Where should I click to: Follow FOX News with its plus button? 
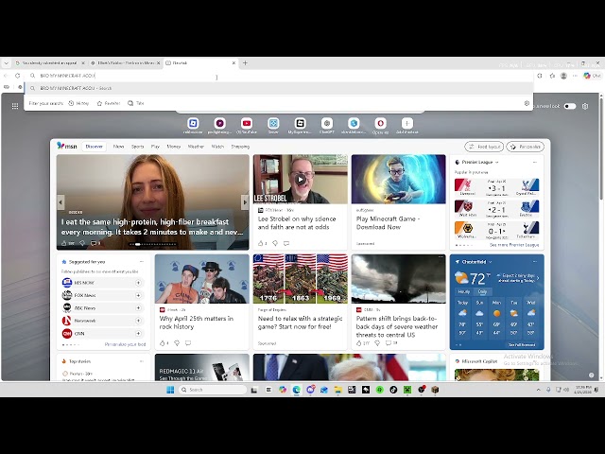pyautogui.click(x=138, y=295)
